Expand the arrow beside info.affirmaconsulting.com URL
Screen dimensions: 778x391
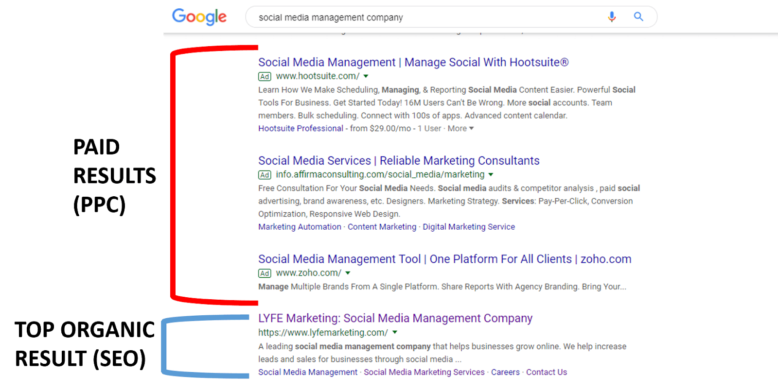[491, 174]
